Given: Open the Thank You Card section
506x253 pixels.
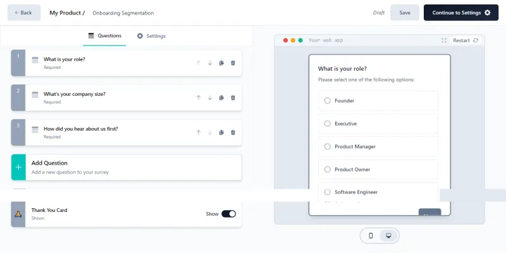Looking at the screenshot, I should click(x=95, y=214).
